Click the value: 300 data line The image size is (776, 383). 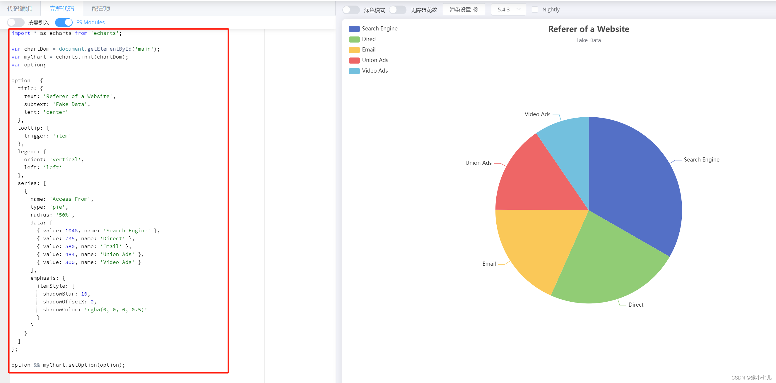(89, 262)
